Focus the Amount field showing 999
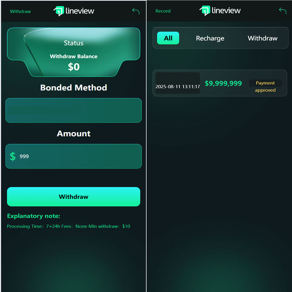This screenshot has width=292, height=292. coord(74,156)
